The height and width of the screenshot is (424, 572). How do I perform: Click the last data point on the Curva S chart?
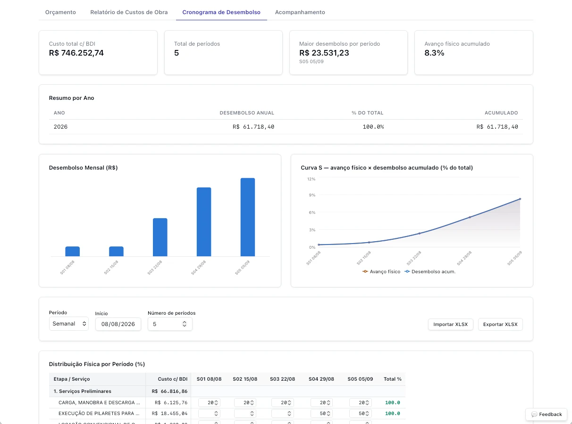coord(520,199)
